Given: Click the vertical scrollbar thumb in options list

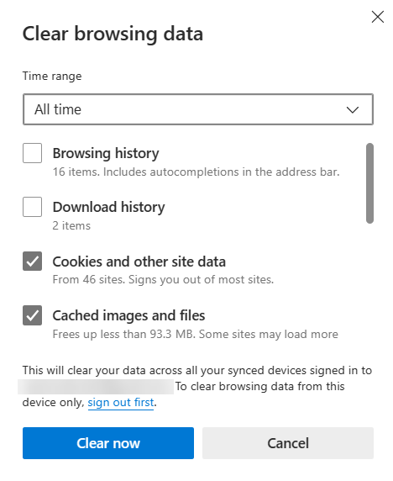Looking at the screenshot, I should (x=369, y=183).
